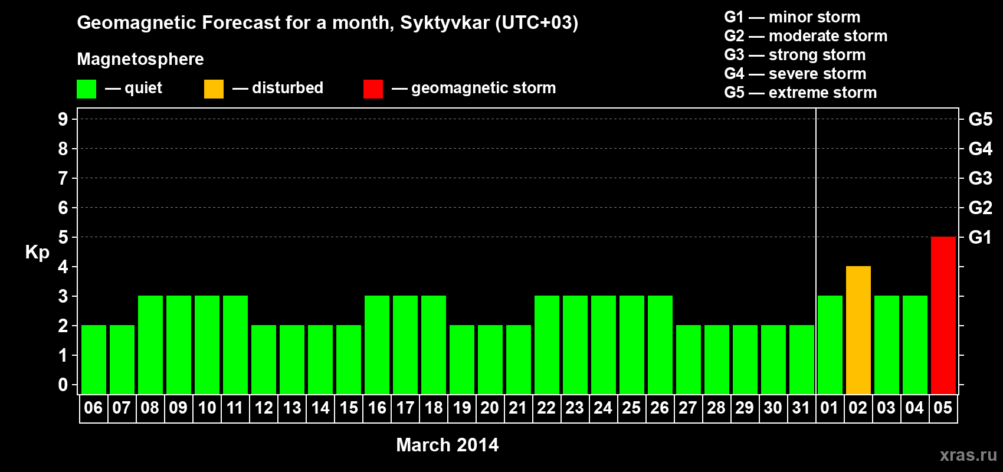Click the date label '10' on the axis
Viewport: 1003px width, 472px height.
pos(206,408)
